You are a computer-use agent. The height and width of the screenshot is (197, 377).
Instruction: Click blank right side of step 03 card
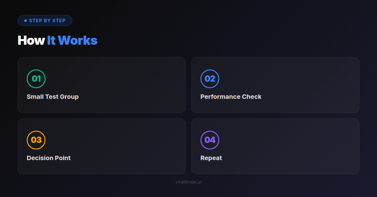coord(141,146)
